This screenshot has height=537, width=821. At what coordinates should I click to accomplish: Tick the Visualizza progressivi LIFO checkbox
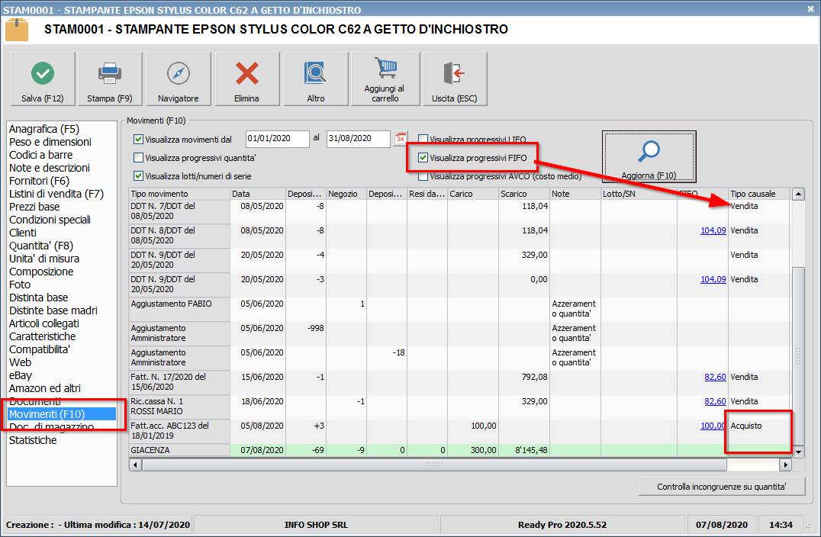pyautogui.click(x=423, y=140)
